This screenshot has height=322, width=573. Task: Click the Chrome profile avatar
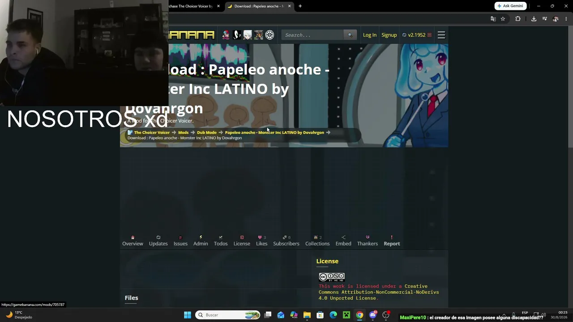pos(556,19)
